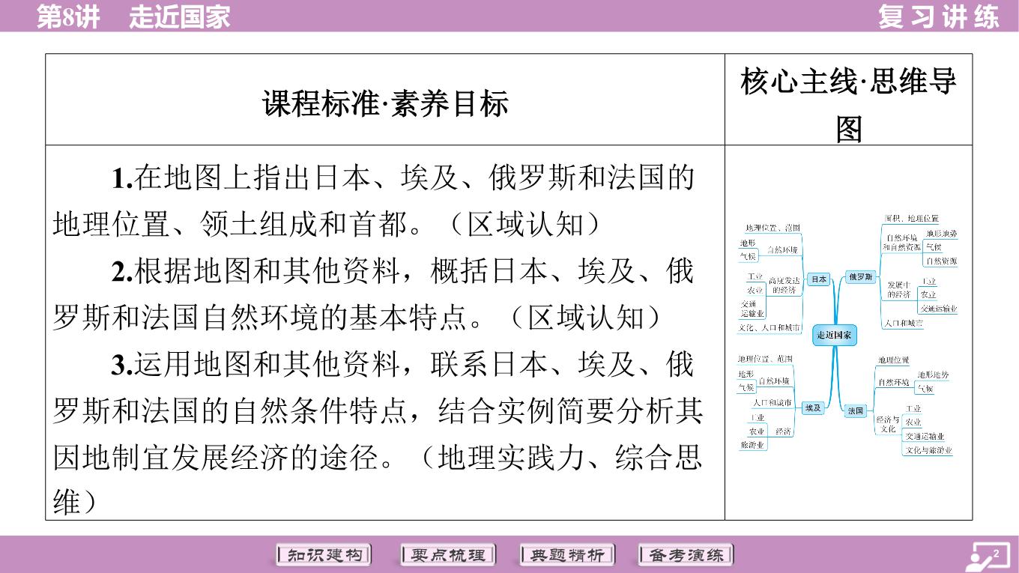Click objective 1 beginning 在地图上指出日本
Viewport: 1019px width, 573px height.
coord(374,201)
